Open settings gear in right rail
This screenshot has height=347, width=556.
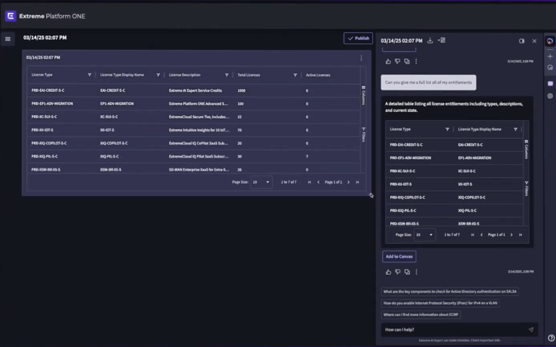[x=550, y=96]
